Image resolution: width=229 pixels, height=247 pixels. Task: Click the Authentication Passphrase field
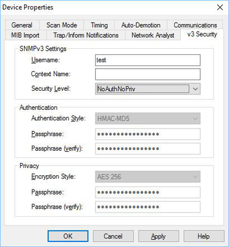pyautogui.click(x=148, y=134)
